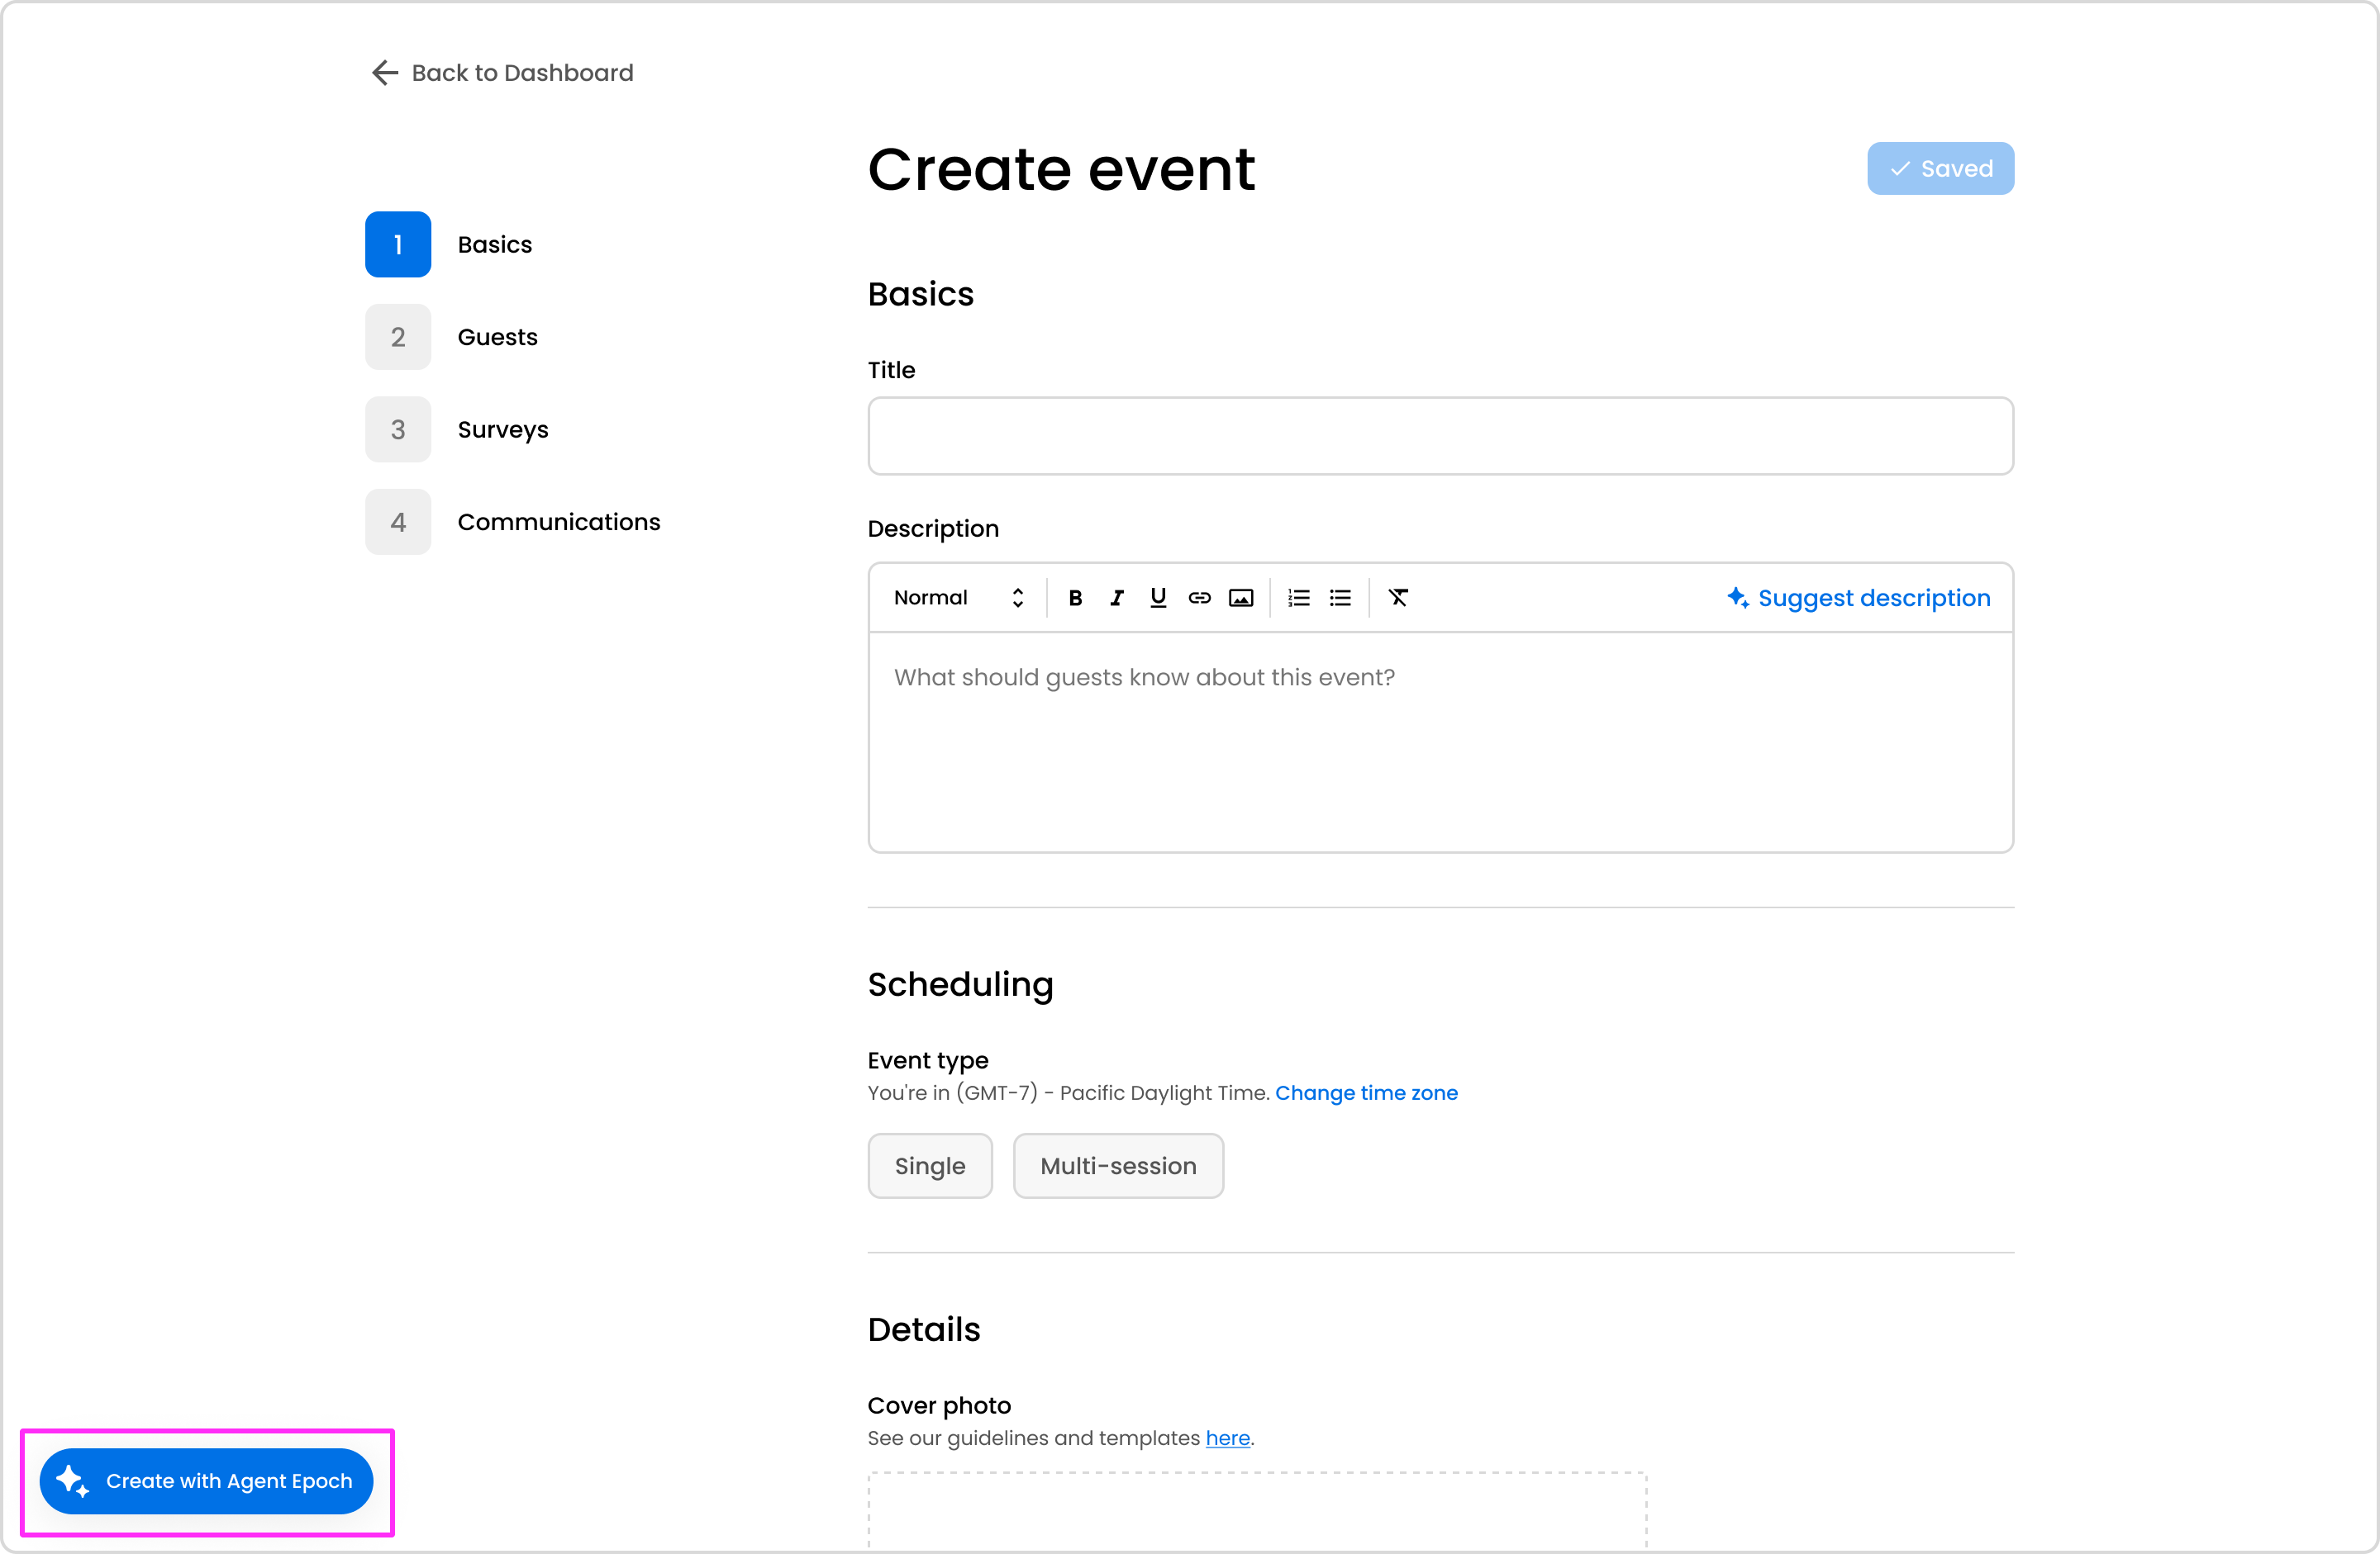Select Multi-session event type
Viewport: 2380px width, 1554px height.
coord(1117,1165)
